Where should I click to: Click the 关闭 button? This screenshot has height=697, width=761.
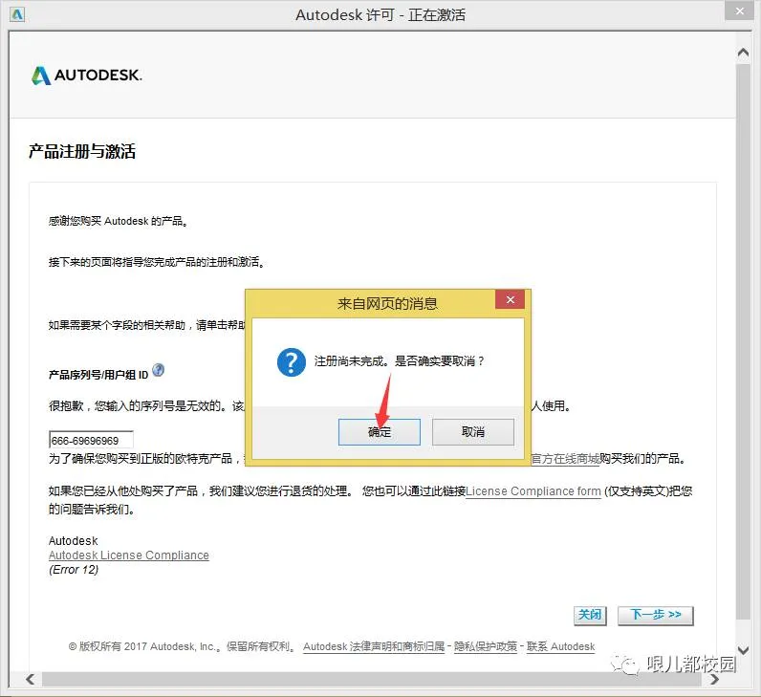coord(590,616)
